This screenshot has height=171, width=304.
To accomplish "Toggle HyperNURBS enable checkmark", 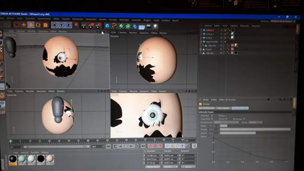I will coord(225,42).
